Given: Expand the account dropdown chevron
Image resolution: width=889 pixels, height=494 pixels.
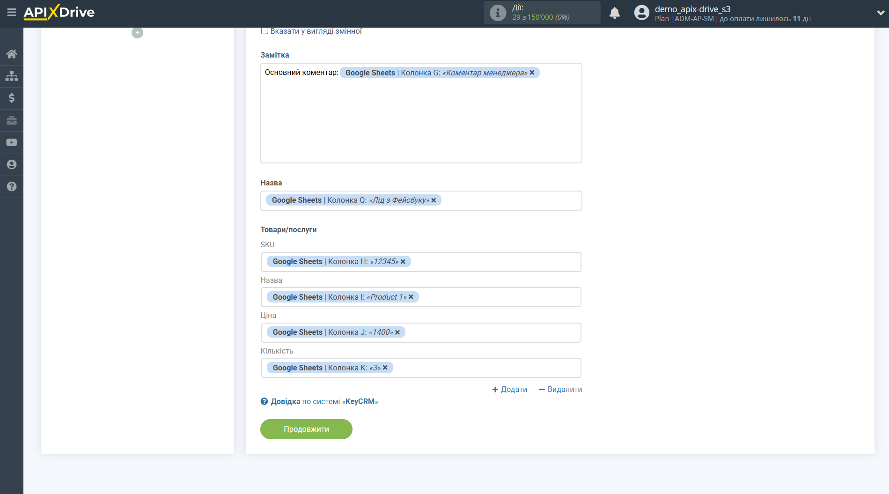Looking at the screenshot, I should (881, 13).
